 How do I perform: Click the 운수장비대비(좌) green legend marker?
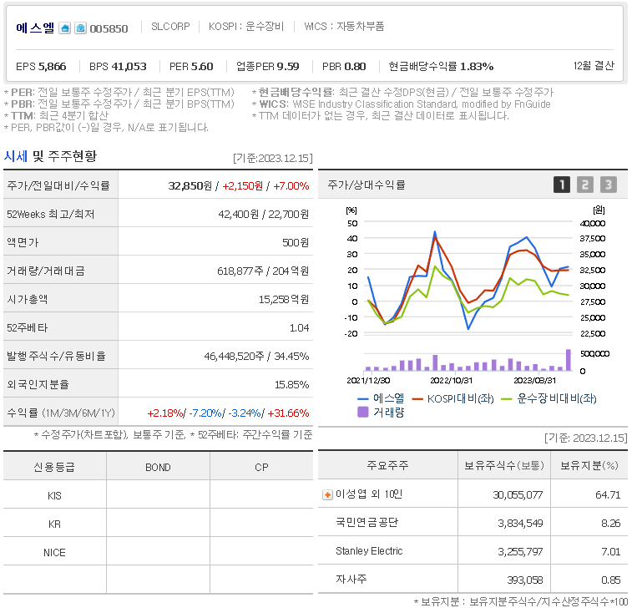507,399
